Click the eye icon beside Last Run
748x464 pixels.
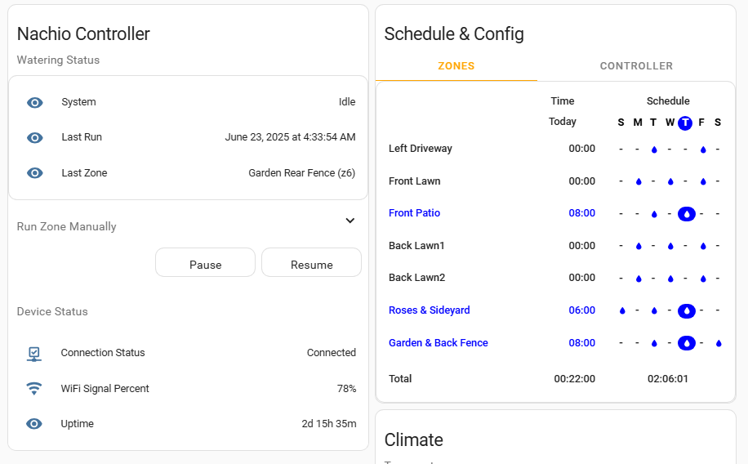tap(34, 137)
